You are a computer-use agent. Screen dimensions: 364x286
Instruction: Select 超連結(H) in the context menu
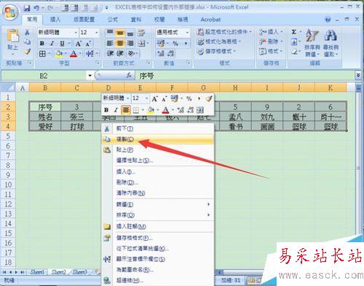(x=158, y=280)
